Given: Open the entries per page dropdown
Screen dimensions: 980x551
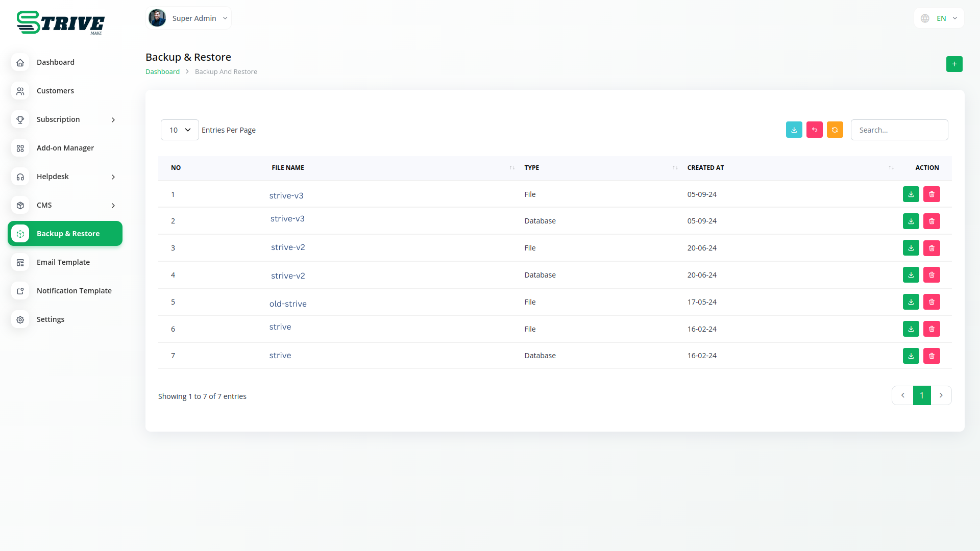Looking at the screenshot, I should (x=180, y=130).
